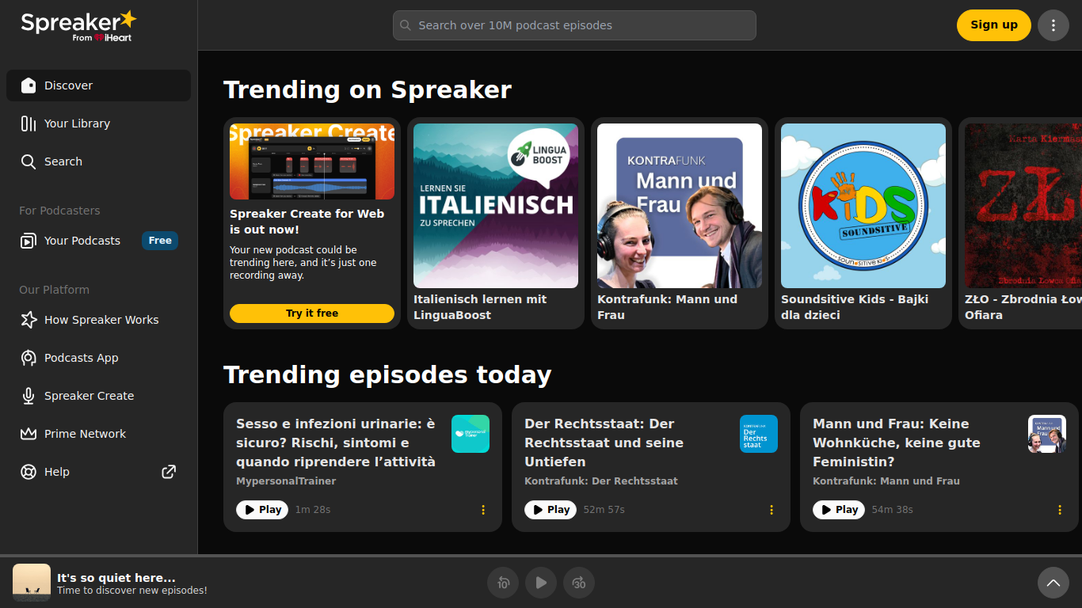Click the Prime Network crown icon
The width and height of the screenshot is (1082, 608).
pyautogui.click(x=29, y=434)
